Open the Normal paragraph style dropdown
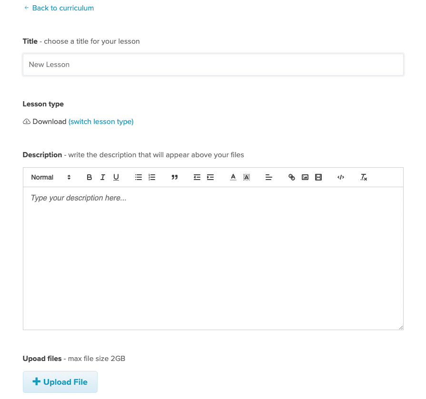 51,177
